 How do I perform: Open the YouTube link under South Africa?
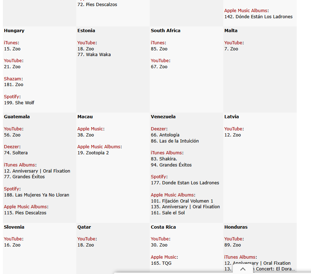point(160,60)
